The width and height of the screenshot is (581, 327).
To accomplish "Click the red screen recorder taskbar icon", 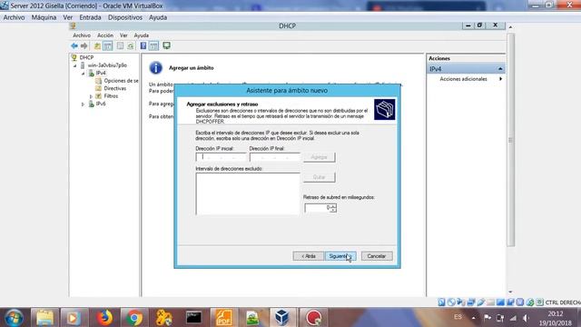I will (x=313, y=318).
